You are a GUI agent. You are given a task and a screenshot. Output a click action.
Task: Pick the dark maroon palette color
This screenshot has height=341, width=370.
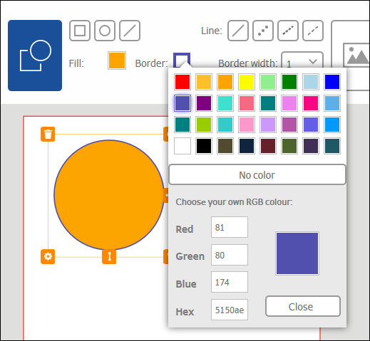point(268,146)
